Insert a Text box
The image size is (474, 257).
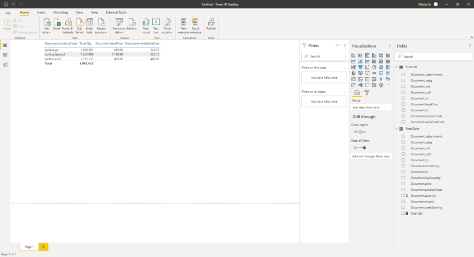click(x=156, y=26)
